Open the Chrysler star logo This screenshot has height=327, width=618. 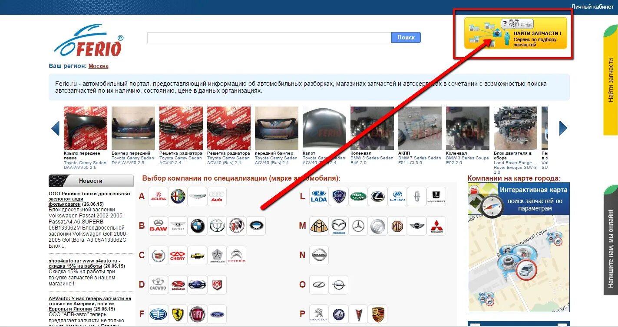click(x=217, y=256)
